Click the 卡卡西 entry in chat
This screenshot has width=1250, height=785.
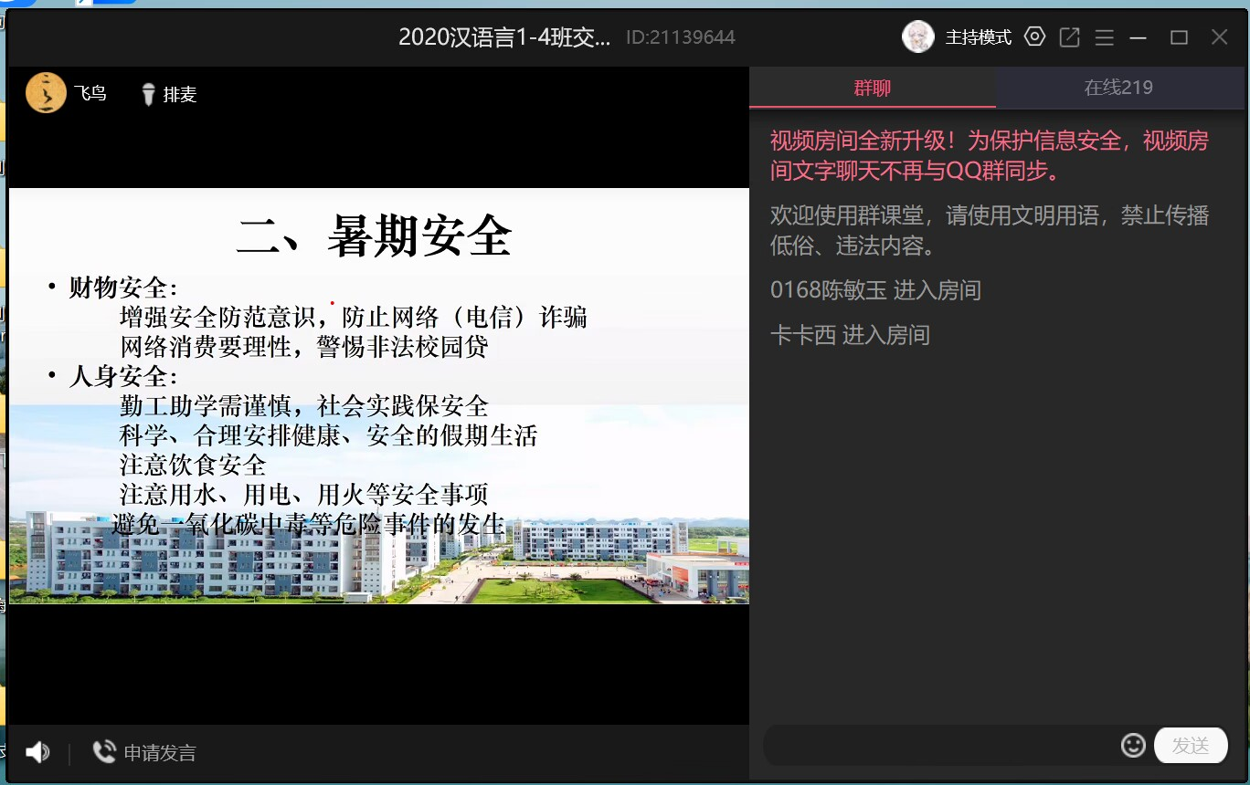point(803,335)
